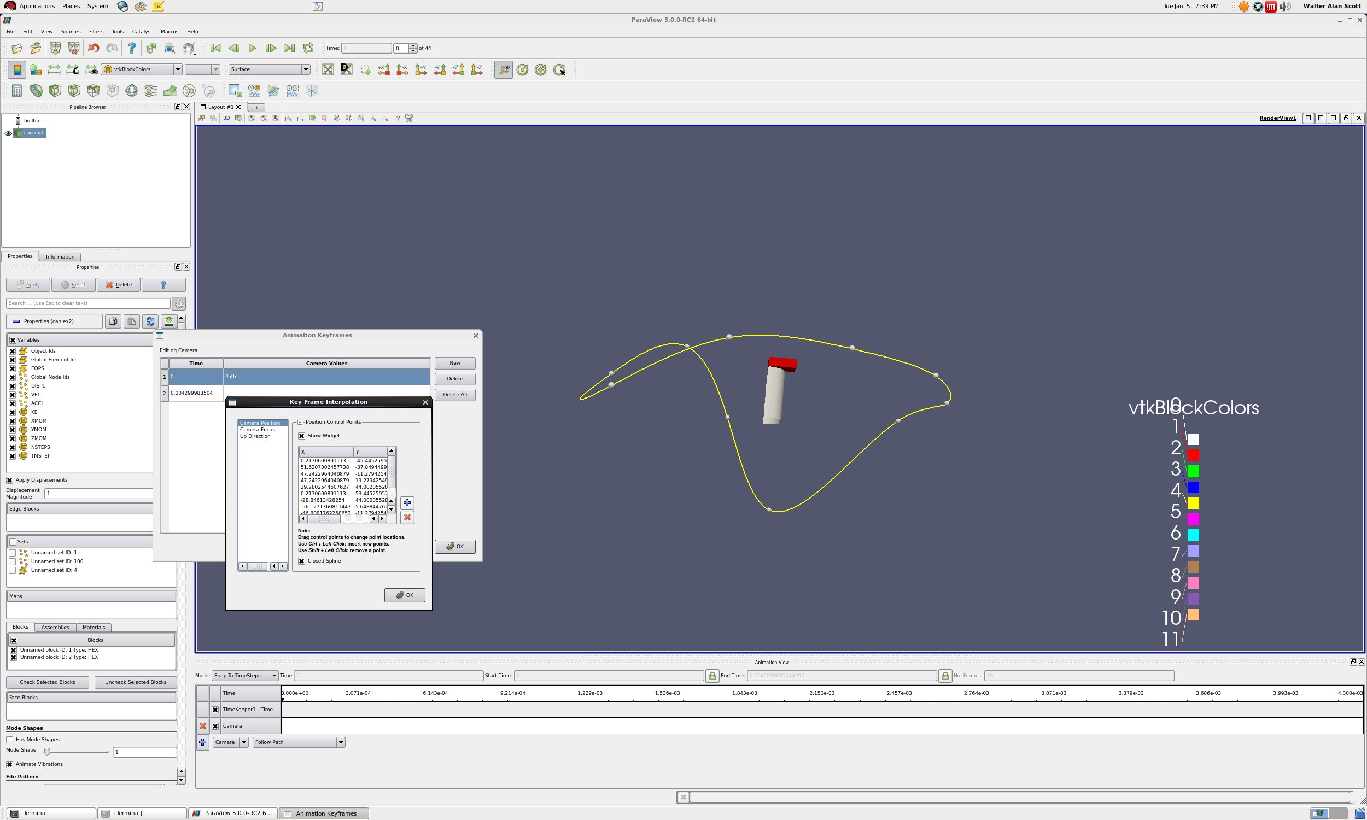1367x820 pixels.
Task: Jump to last animation frame
Action: pyautogui.click(x=289, y=49)
